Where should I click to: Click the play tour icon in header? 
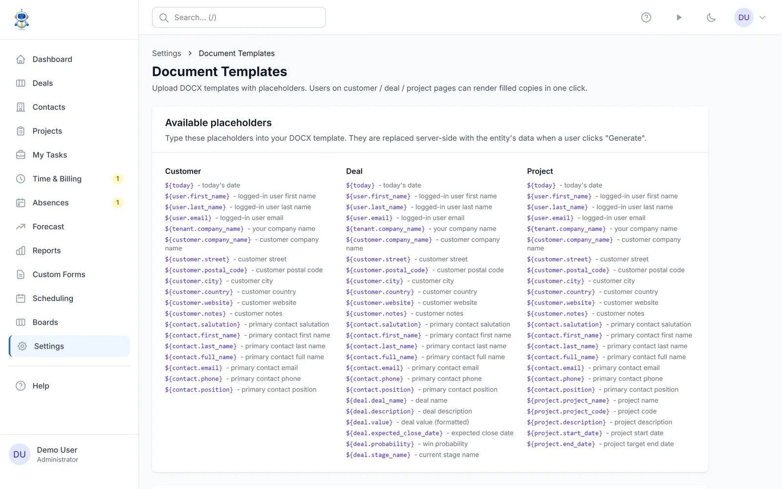point(679,18)
